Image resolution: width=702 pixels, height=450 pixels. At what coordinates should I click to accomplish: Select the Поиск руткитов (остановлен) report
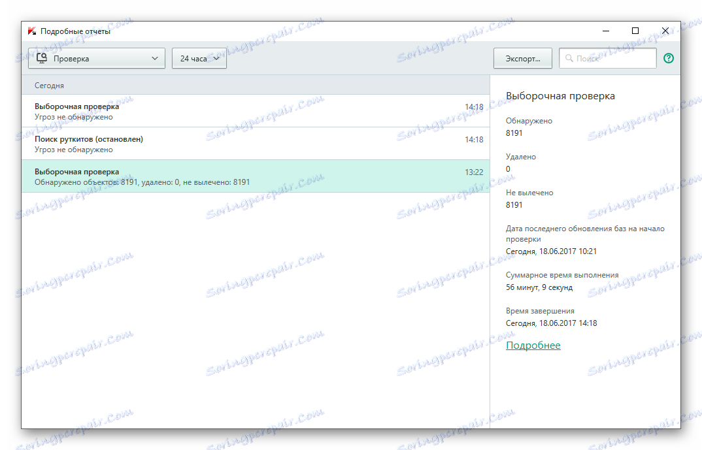(x=256, y=144)
